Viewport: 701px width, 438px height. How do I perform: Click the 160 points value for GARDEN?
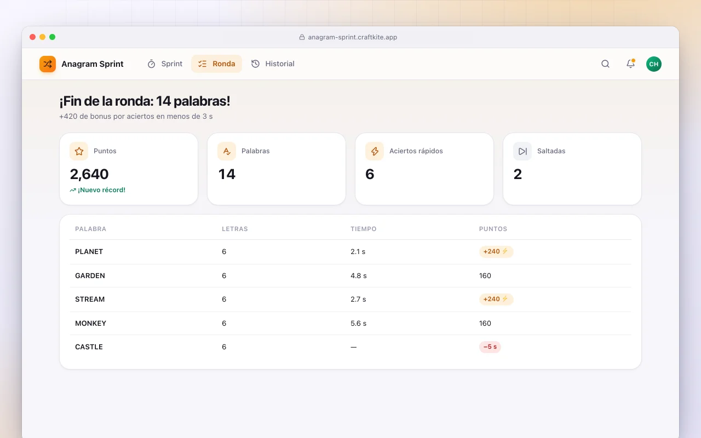[x=485, y=276]
